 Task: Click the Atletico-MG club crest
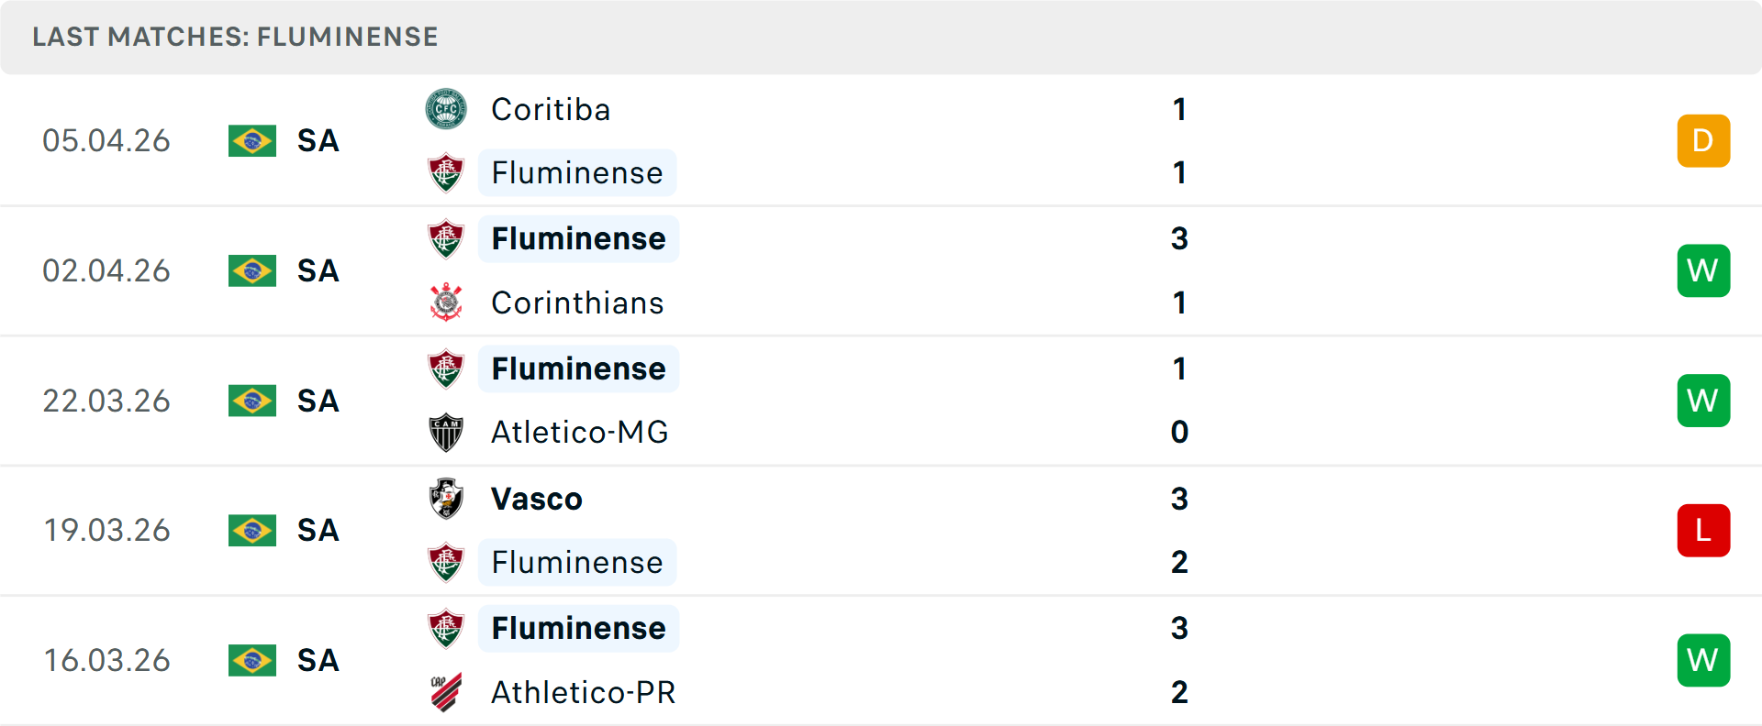(447, 432)
